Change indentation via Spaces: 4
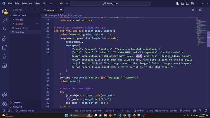The width and height of the screenshot is (210, 118). click(109, 111)
